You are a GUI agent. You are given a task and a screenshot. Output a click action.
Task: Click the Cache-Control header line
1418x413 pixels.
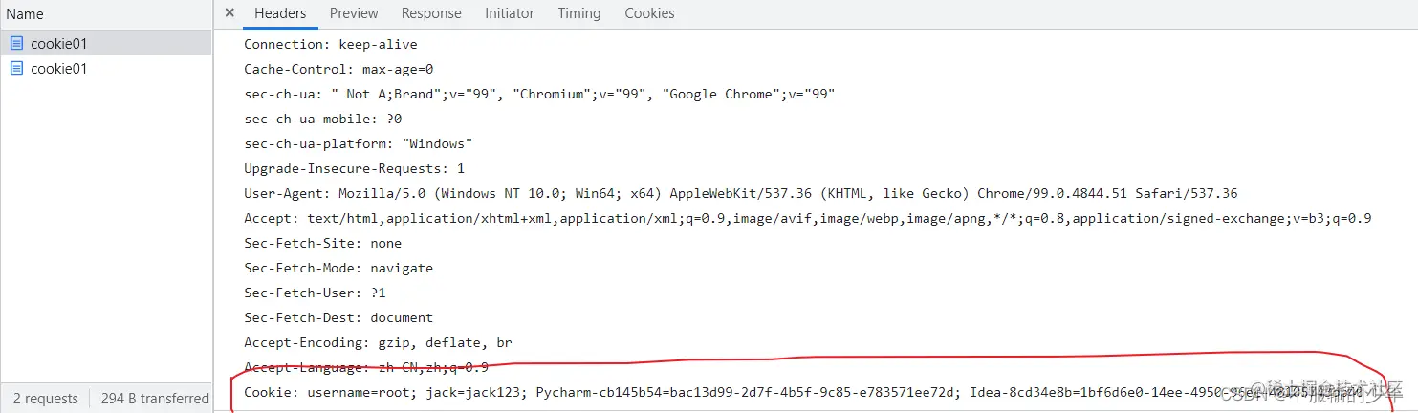[x=338, y=69]
